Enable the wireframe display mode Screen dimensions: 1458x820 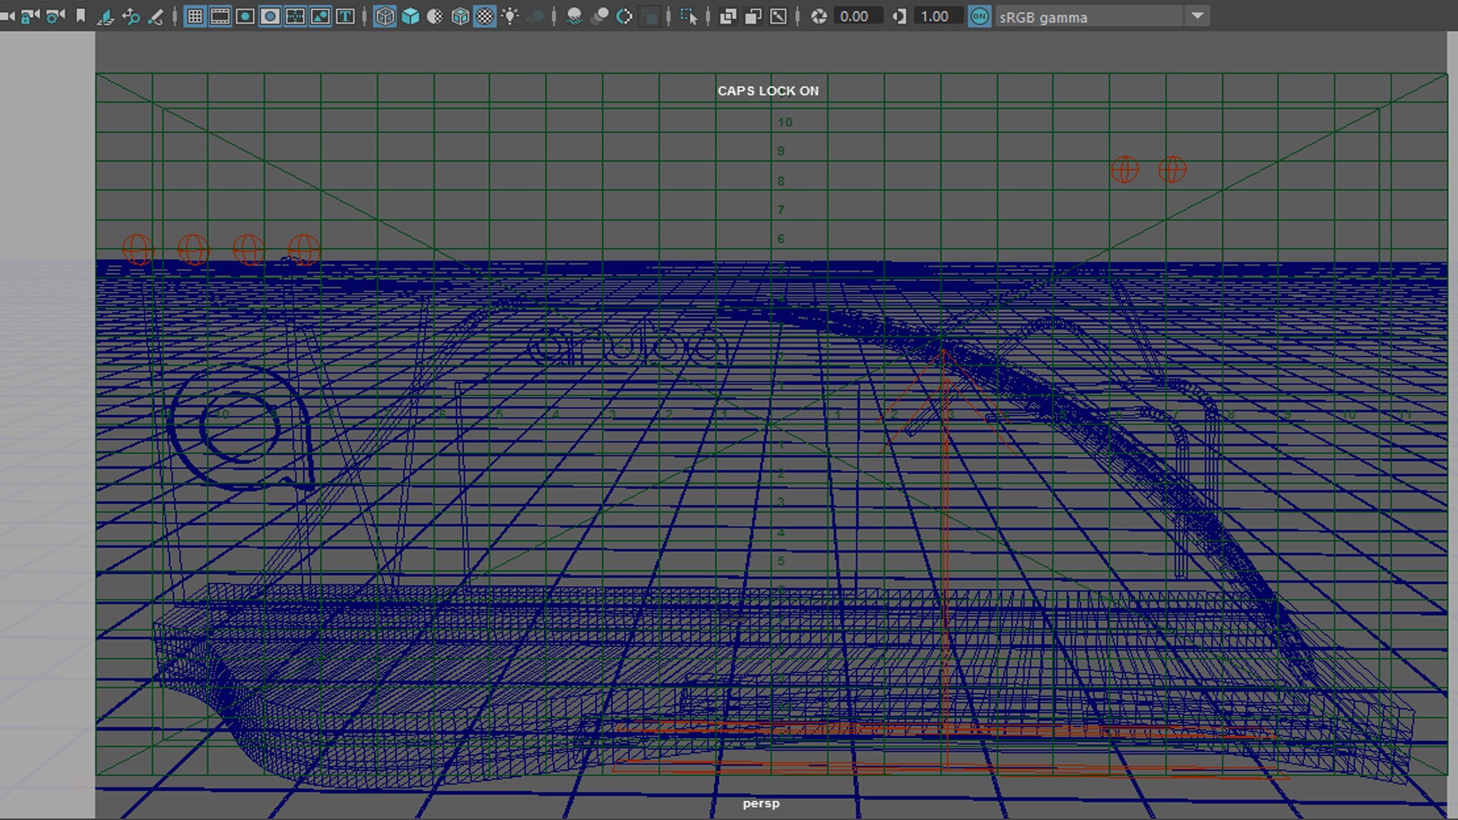(x=385, y=16)
